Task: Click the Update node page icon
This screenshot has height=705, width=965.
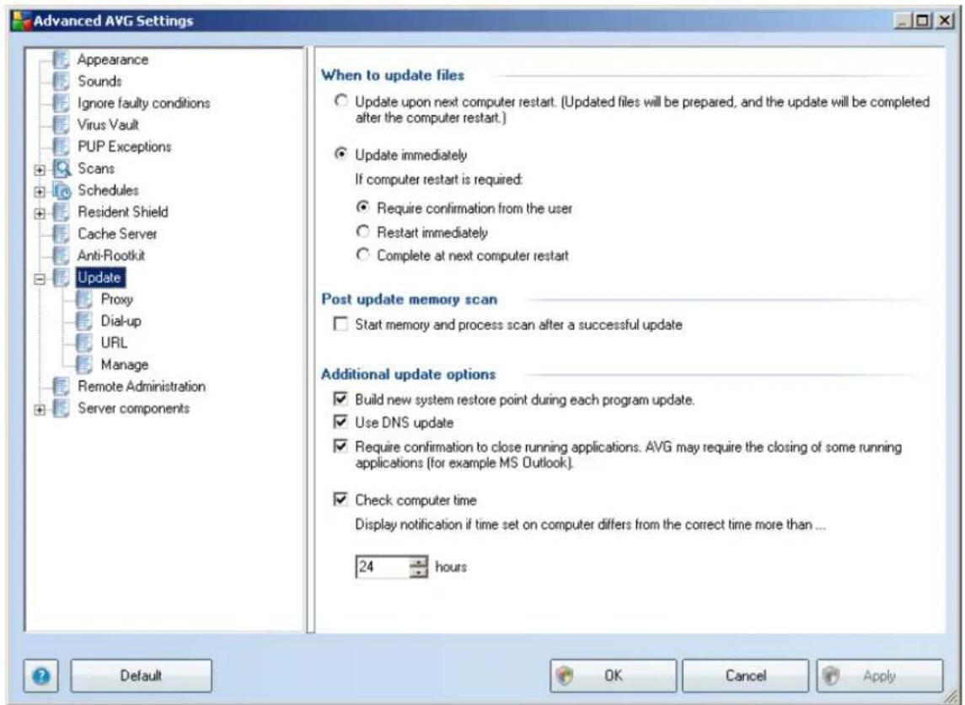Action: [62, 277]
